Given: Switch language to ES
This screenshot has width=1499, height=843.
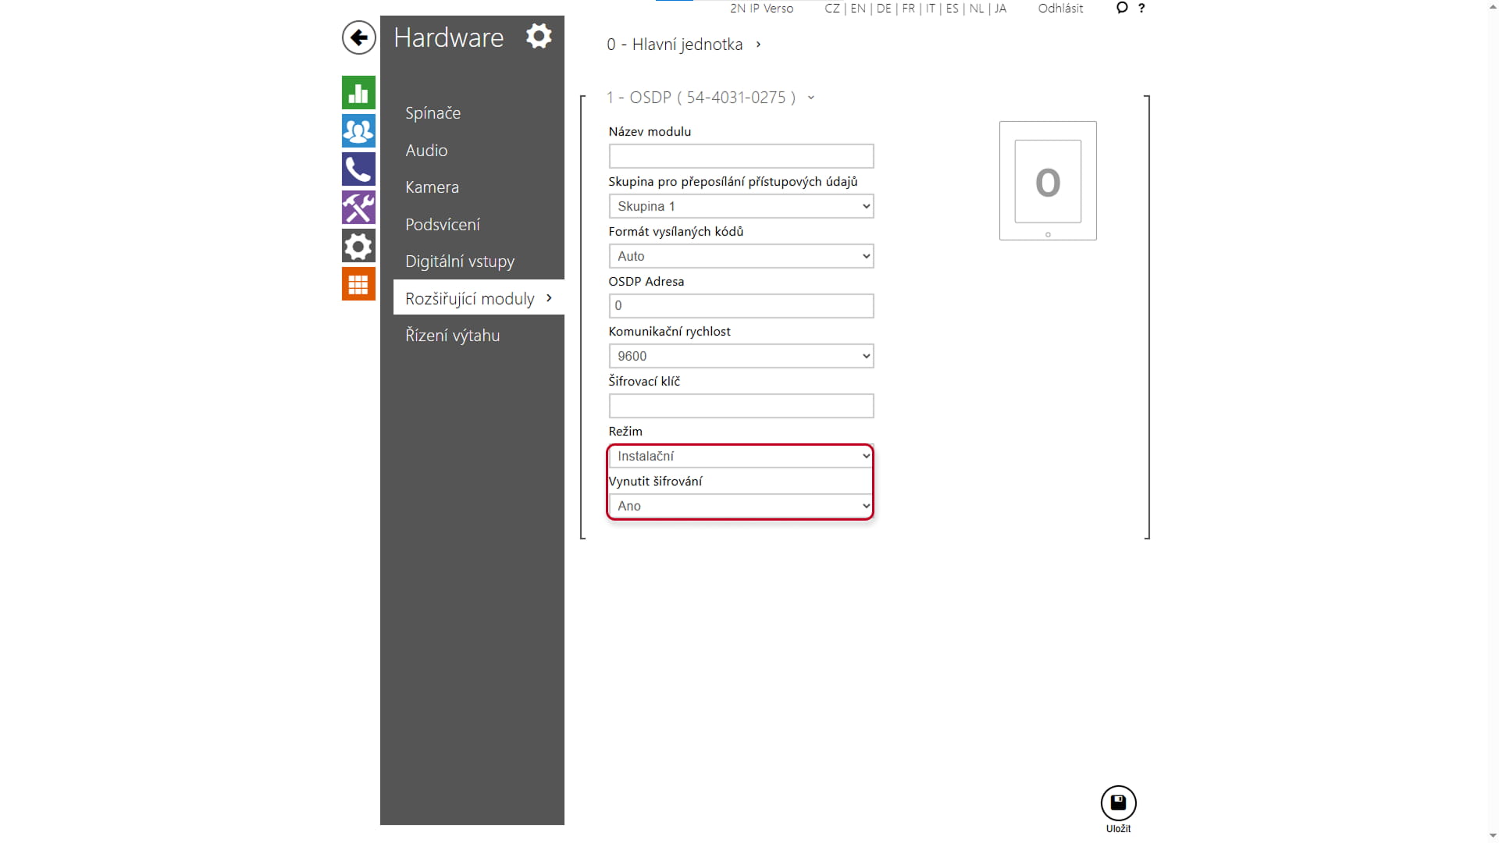Looking at the screenshot, I should 952,9.
